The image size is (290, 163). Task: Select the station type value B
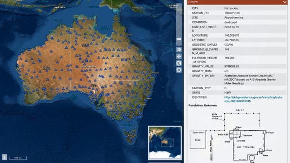pos(225,88)
